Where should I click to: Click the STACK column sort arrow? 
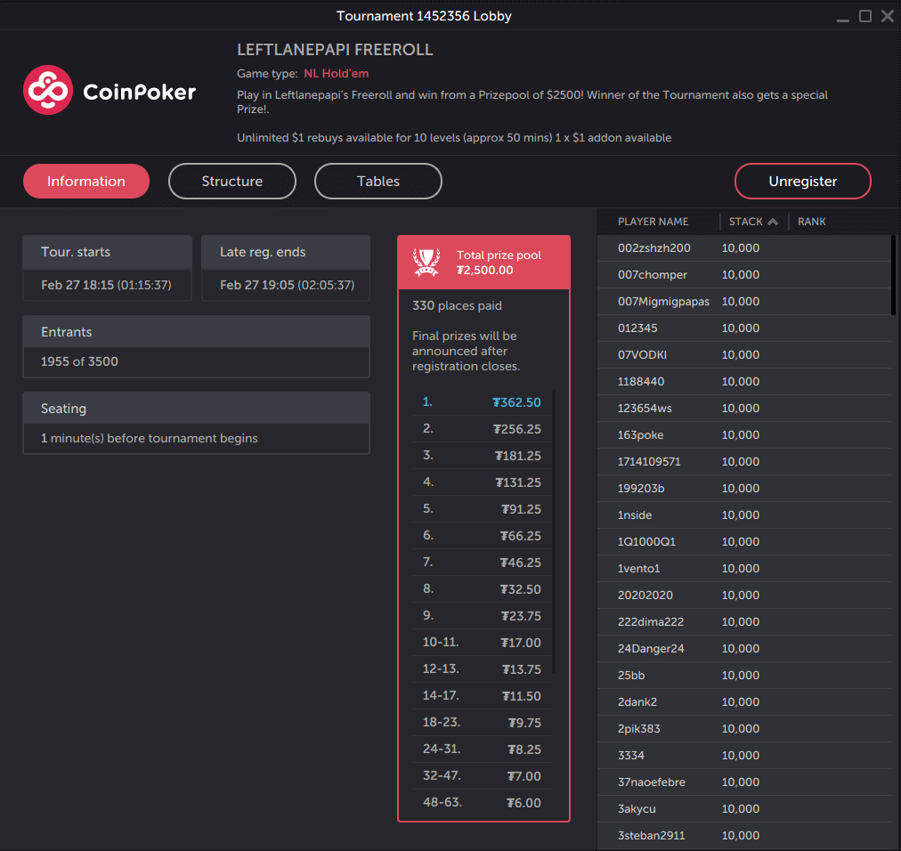(x=773, y=222)
